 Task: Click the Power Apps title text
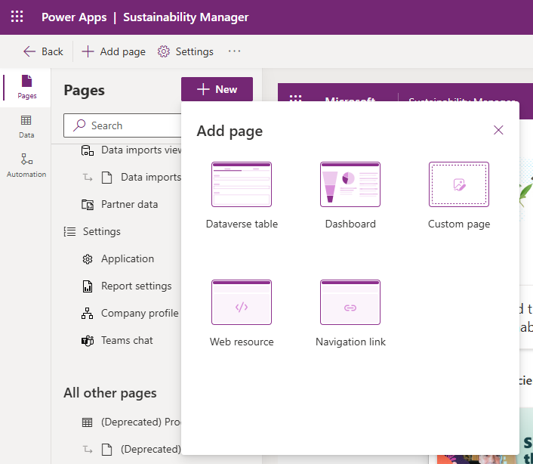click(74, 17)
